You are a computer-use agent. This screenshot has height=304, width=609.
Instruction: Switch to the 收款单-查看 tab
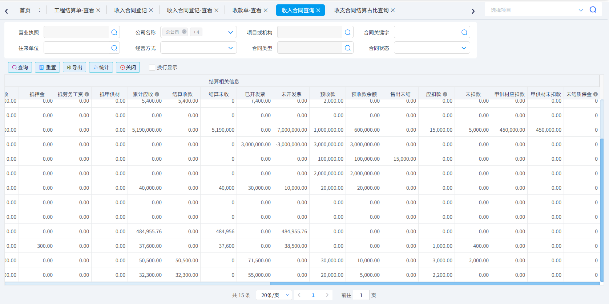[247, 10]
